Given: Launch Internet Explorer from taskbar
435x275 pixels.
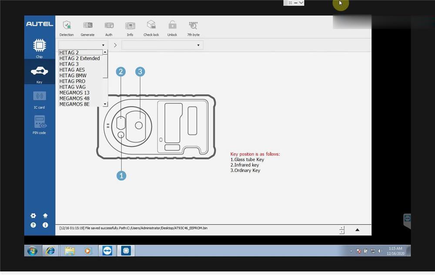Looking at the screenshot, I should coord(50,251).
